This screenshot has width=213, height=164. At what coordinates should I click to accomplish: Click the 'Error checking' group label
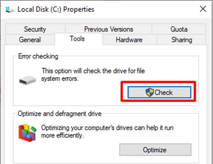(38, 56)
